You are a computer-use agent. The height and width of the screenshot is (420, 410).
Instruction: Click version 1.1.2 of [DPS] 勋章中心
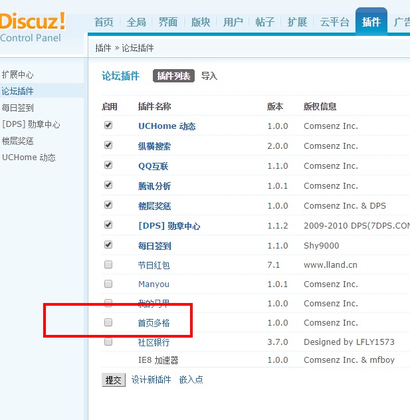[278, 226]
